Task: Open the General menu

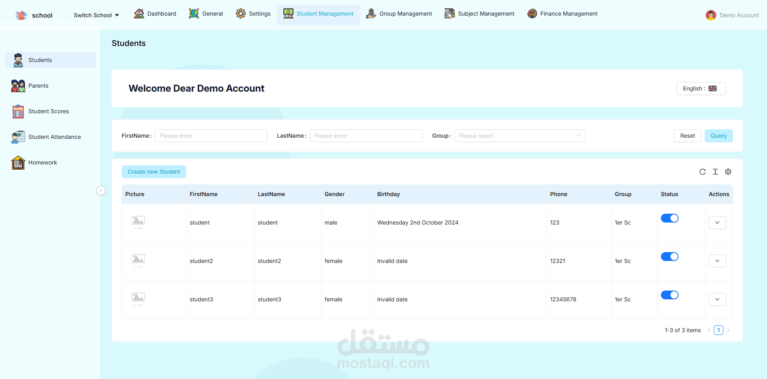Action: point(206,14)
